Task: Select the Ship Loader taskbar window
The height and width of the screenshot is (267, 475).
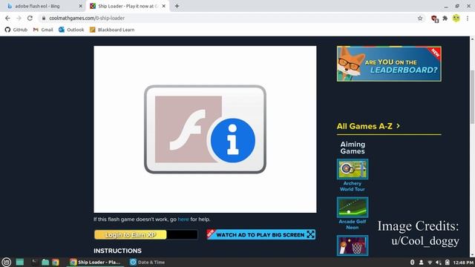Action: 95,262
